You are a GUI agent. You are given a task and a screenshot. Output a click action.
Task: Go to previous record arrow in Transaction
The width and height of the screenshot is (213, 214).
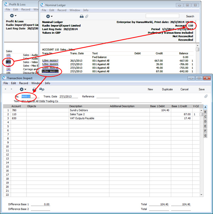tap(5, 89)
